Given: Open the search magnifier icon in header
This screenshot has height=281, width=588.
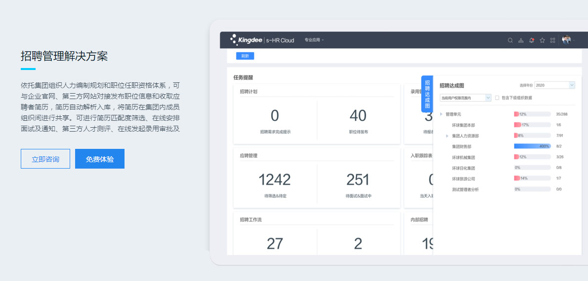Looking at the screenshot, I should point(510,40).
